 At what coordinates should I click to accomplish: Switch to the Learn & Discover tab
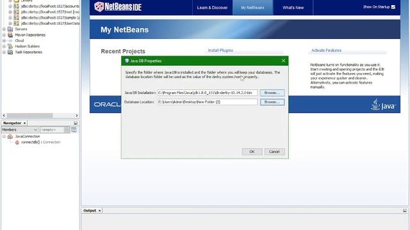tap(212, 8)
